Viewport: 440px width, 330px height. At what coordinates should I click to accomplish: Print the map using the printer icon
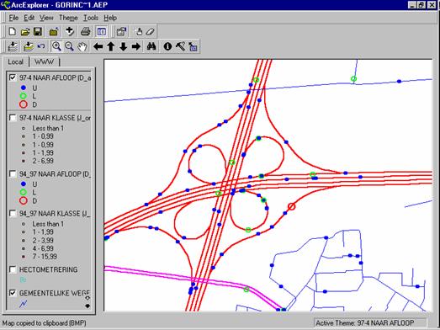(x=85, y=31)
